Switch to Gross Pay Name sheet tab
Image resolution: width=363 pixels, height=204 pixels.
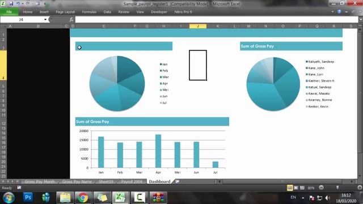77,181
